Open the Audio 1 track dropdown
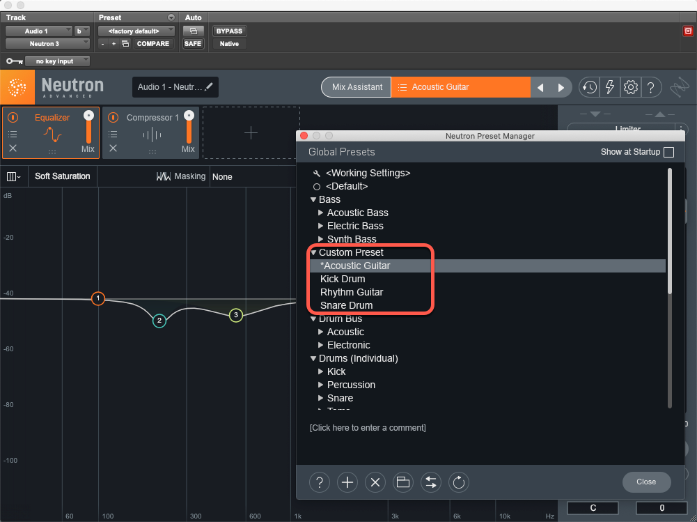The width and height of the screenshot is (697, 522). point(39,31)
